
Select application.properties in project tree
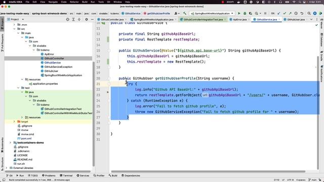click(x=45, y=83)
